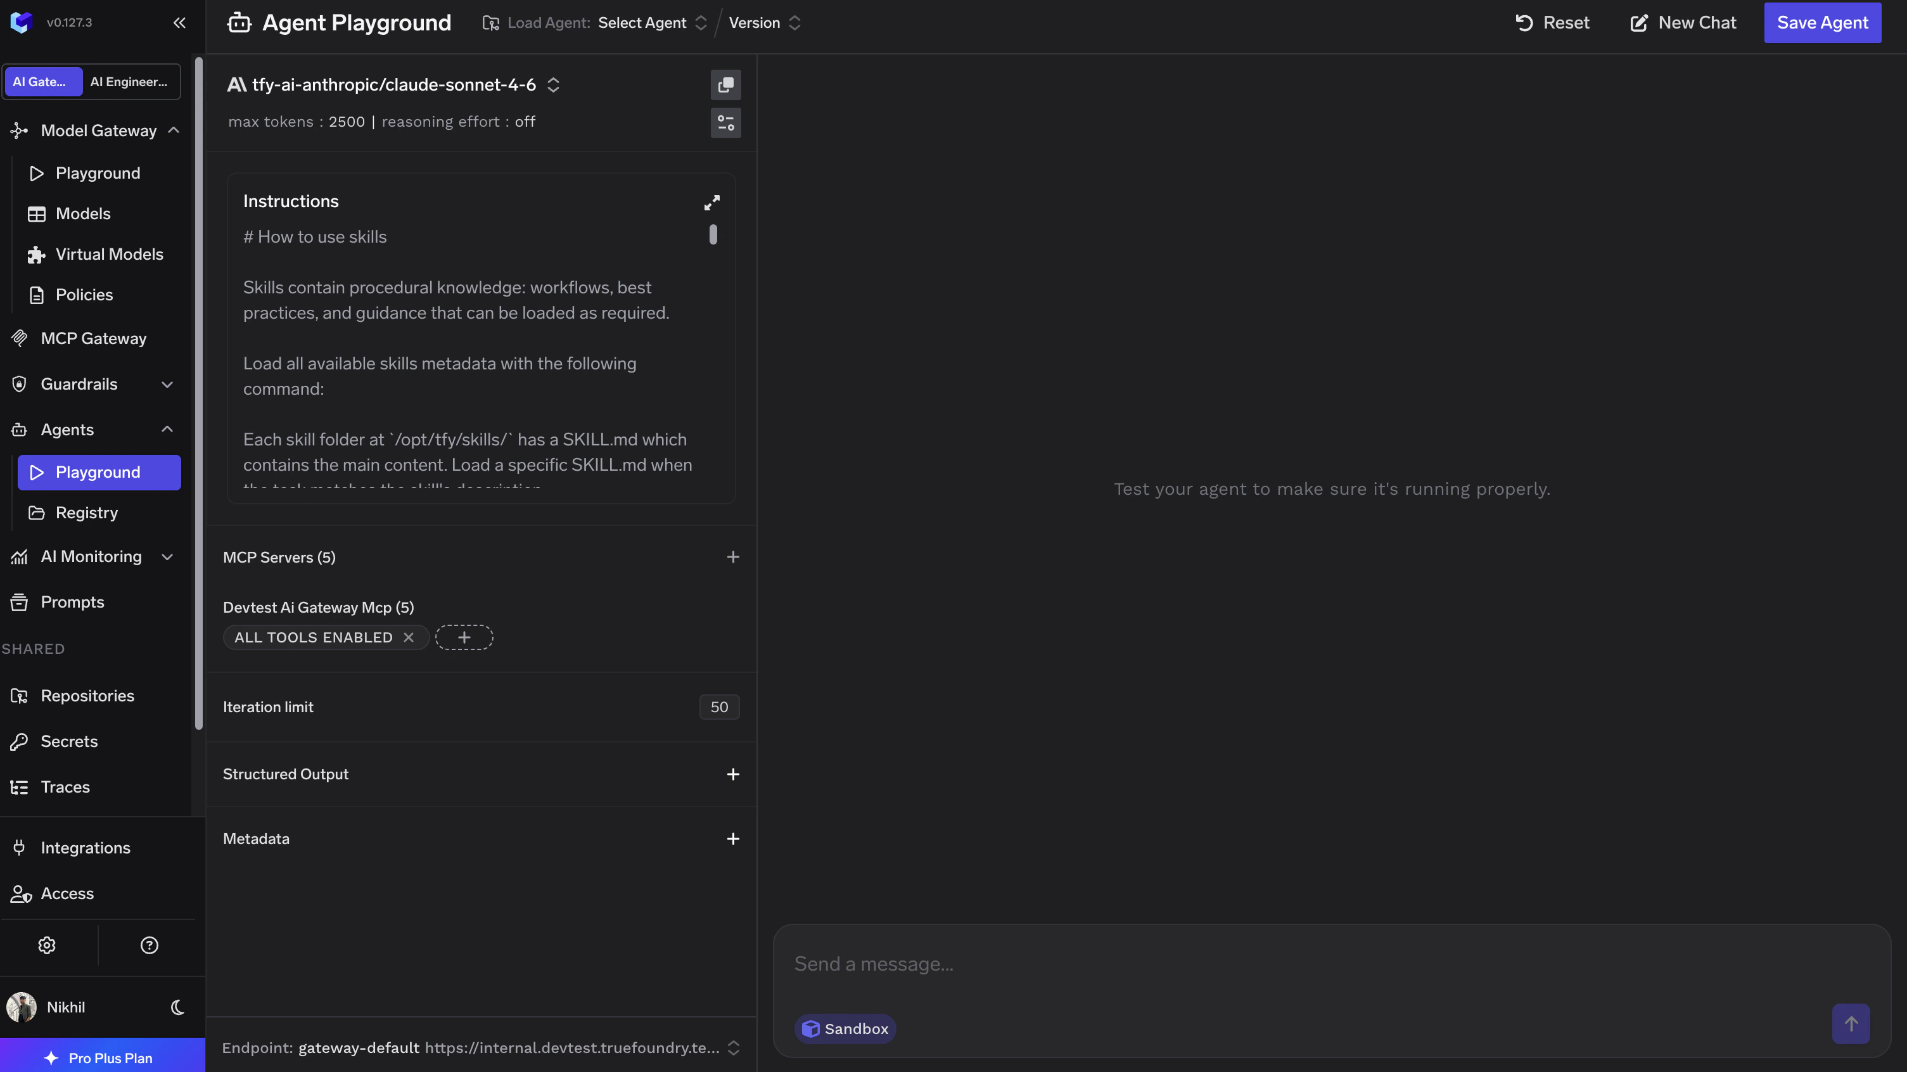The height and width of the screenshot is (1072, 1907).
Task: Click inside the Send a message field
Action: pyautogui.click(x=1185, y=965)
